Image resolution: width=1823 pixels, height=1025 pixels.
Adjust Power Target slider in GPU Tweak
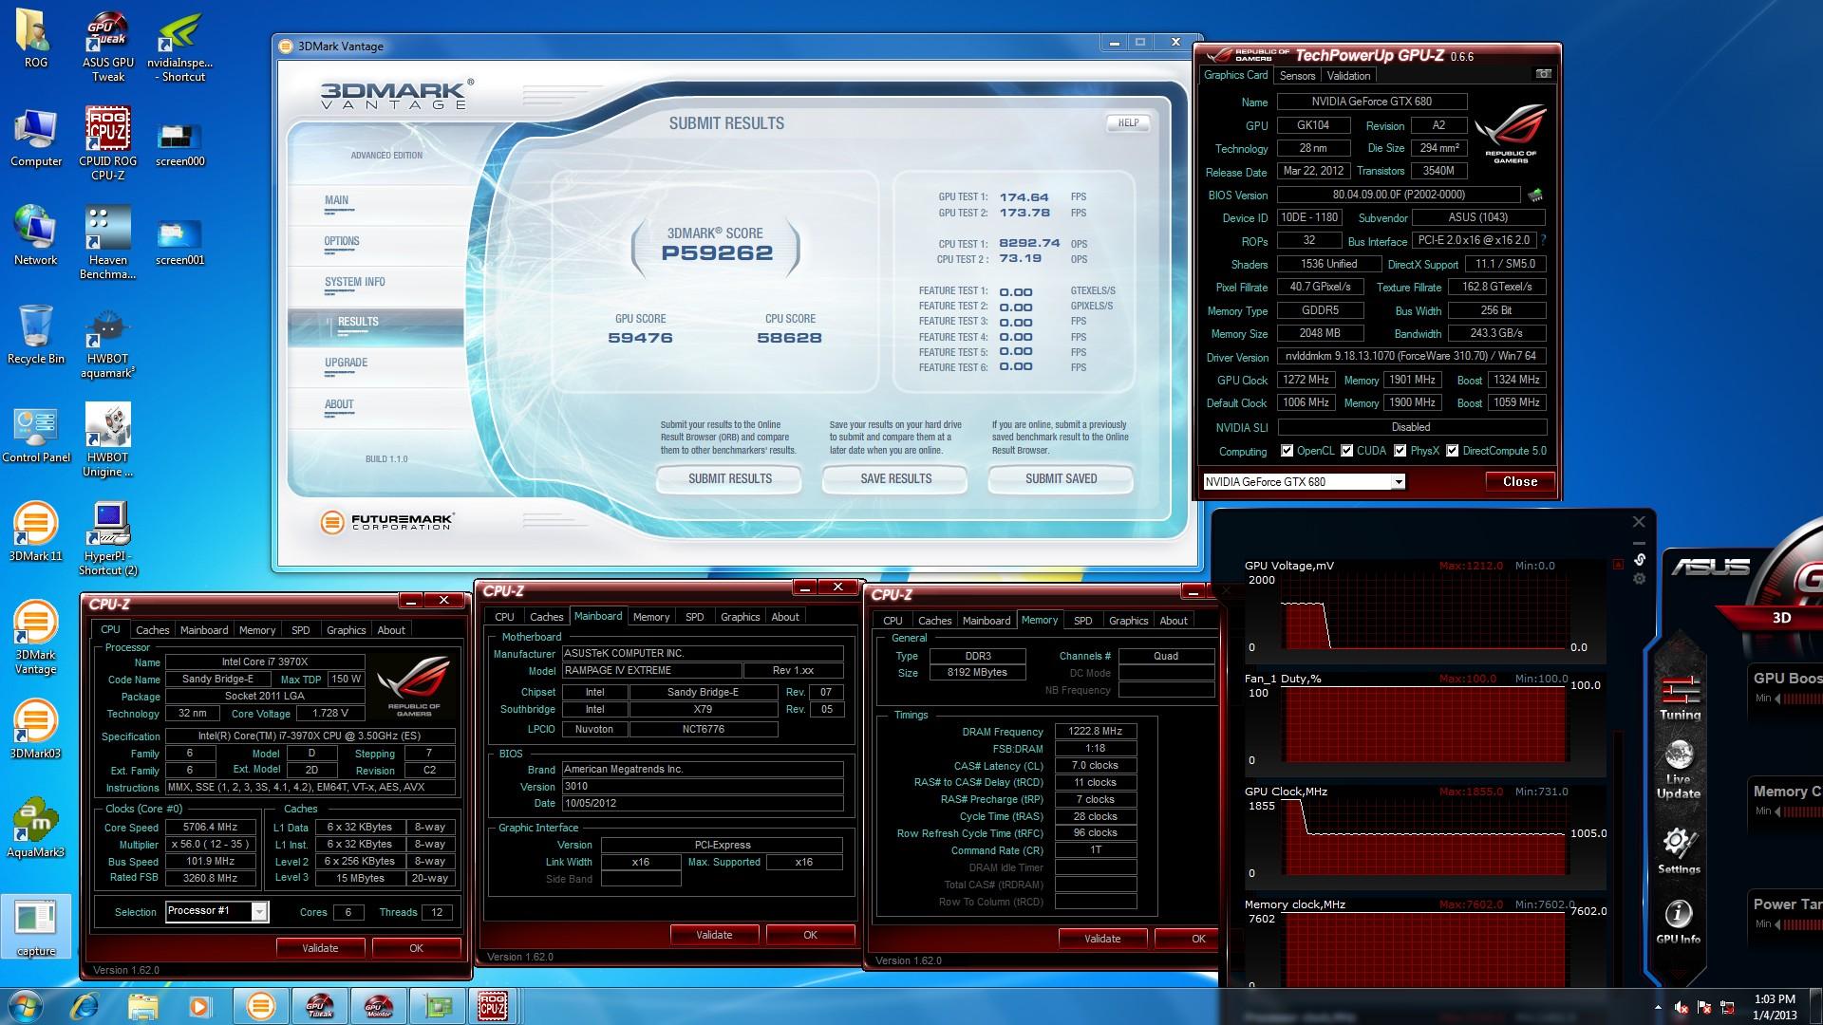[x=1803, y=924]
